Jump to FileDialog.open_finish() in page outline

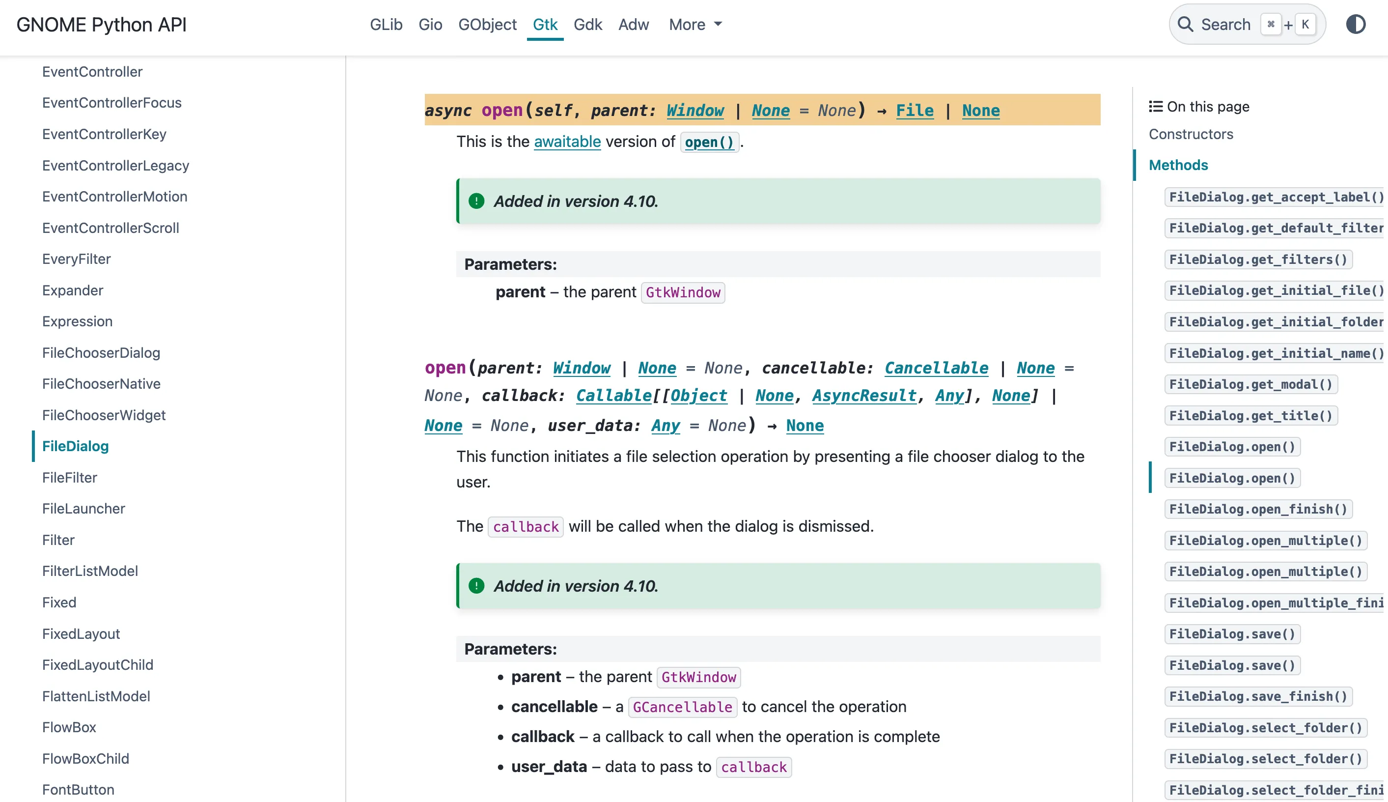[x=1257, y=509]
